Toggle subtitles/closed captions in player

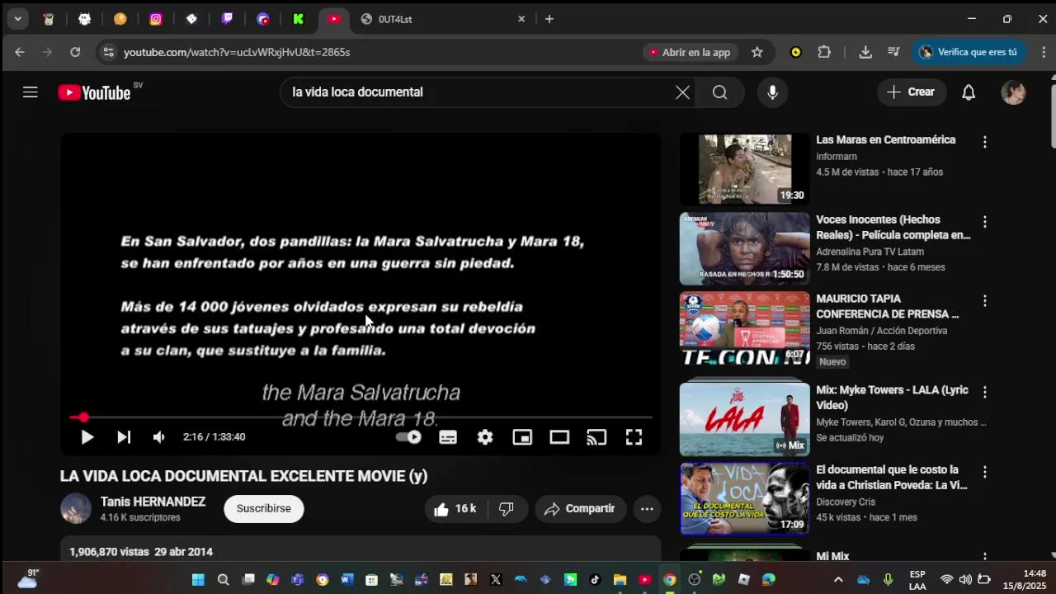(448, 437)
